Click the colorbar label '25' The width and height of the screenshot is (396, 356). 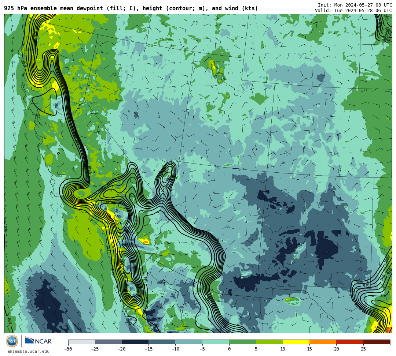pos(363,349)
